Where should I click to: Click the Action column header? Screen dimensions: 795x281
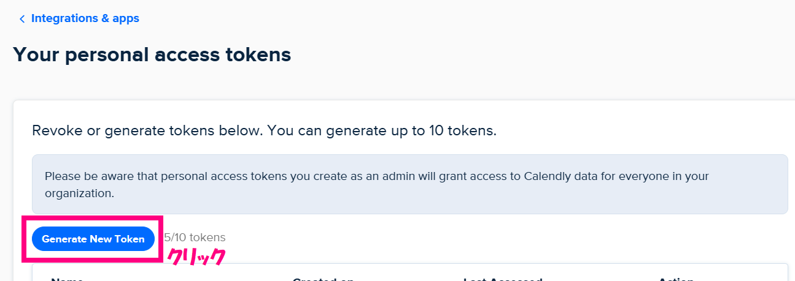point(677,279)
